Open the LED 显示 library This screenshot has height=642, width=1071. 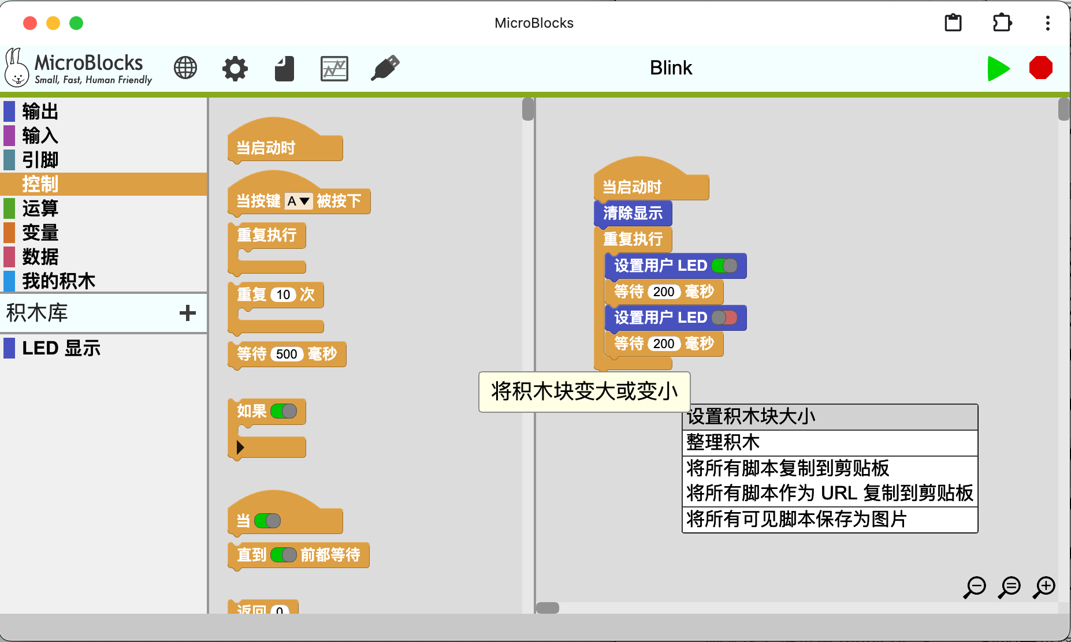tap(104, 348)
